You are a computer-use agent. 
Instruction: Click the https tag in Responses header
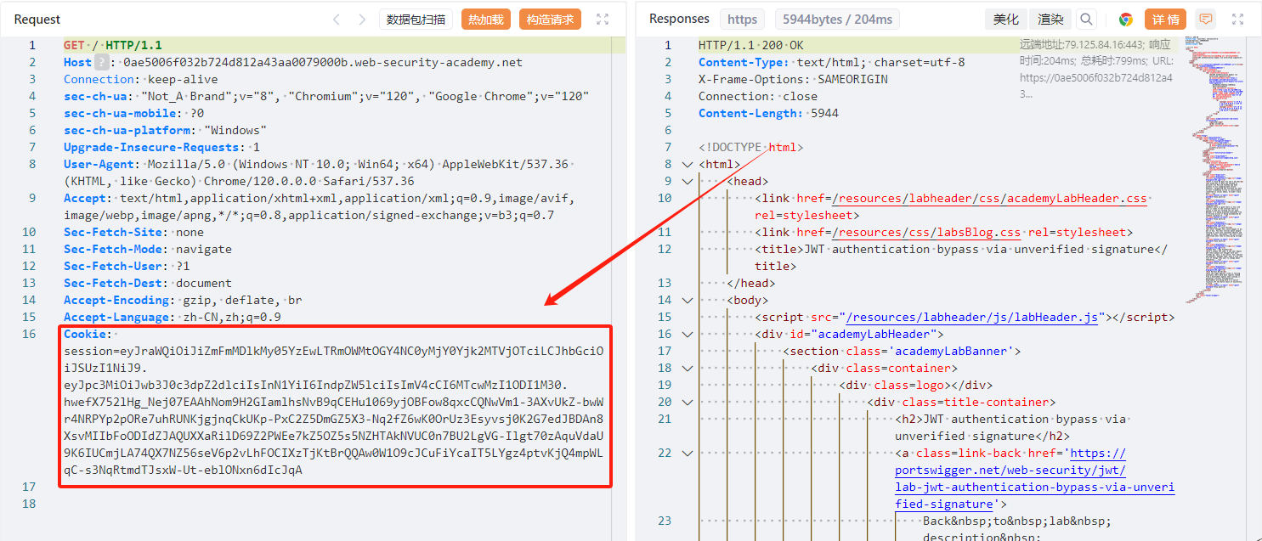[742, 20]
